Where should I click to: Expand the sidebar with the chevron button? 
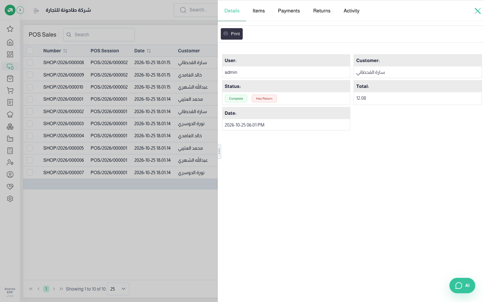coord(20,10)
